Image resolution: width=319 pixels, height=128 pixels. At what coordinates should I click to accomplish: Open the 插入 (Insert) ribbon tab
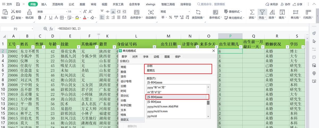pos(44,4)
